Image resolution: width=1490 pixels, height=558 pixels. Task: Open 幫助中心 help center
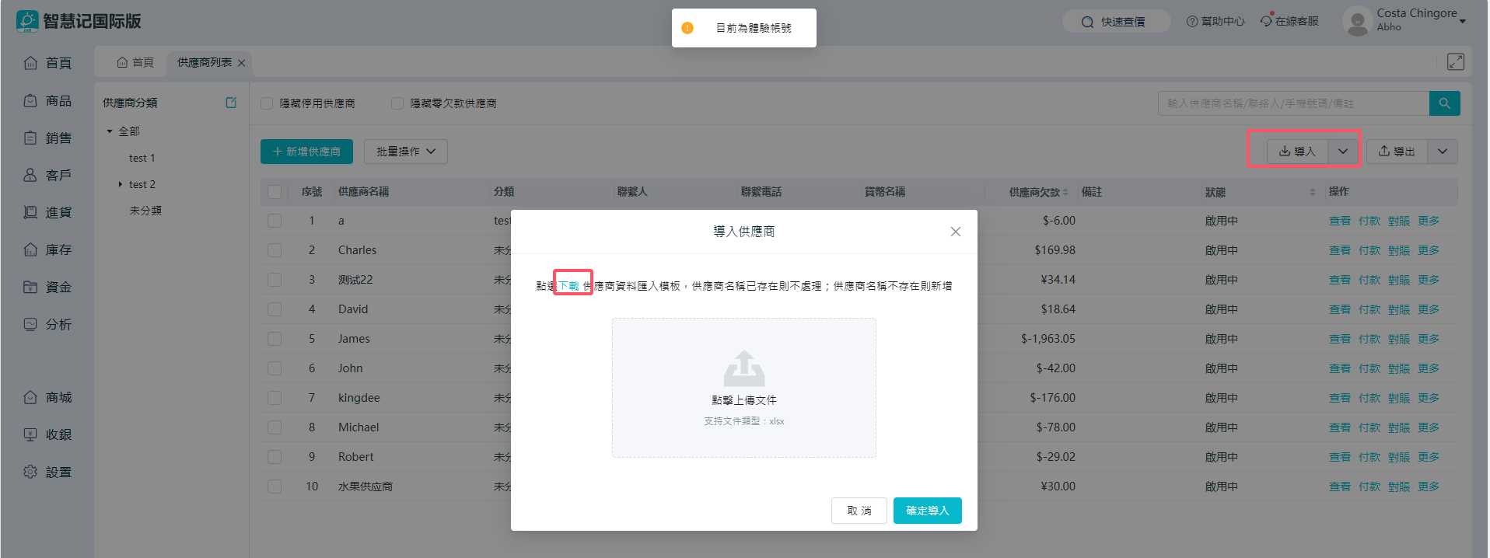[x=1215, y=21]
